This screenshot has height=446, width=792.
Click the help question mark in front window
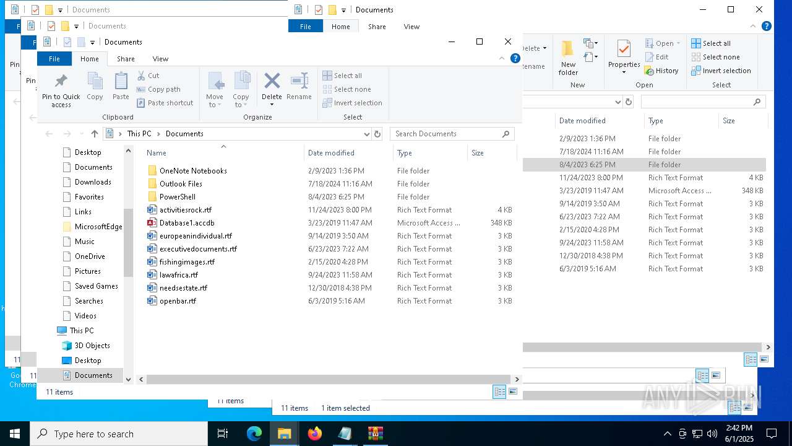(x=515, y=58)
